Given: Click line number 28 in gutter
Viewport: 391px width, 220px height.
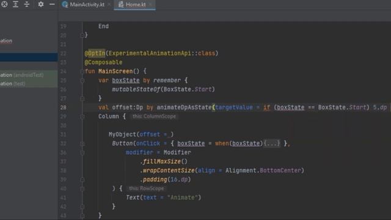Looking at the screenshot, I should click(64, 108).
